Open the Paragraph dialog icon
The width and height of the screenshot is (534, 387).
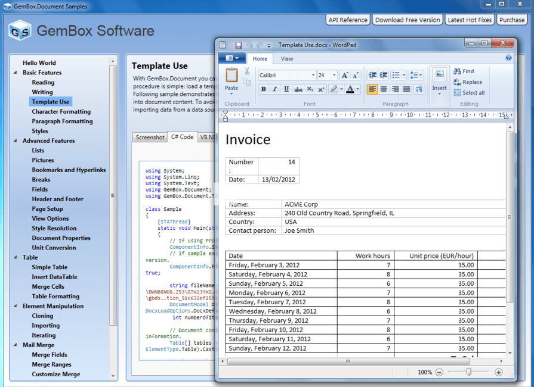point(419,89)
